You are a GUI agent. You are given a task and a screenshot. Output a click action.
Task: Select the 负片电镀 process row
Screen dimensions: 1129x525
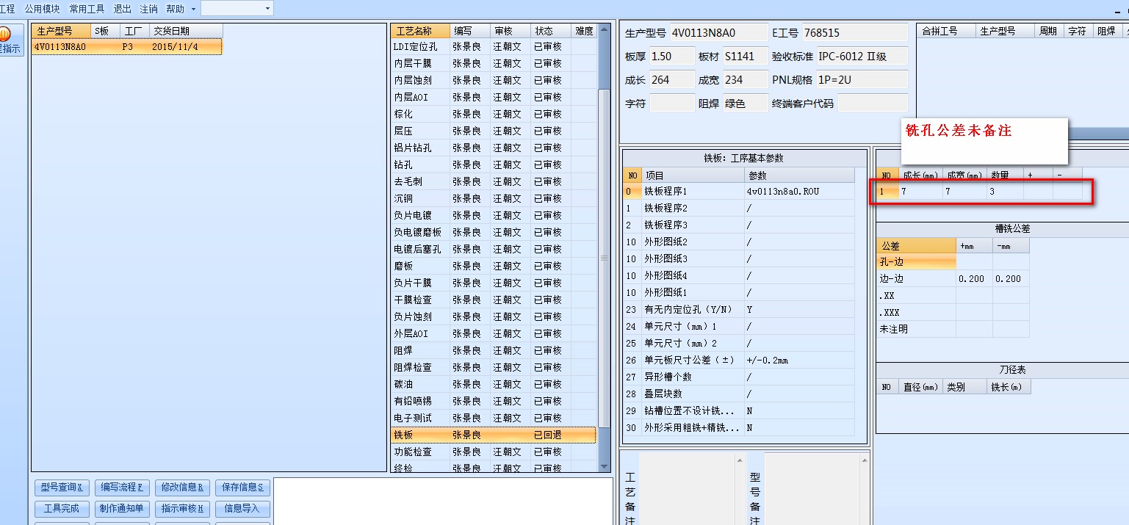click(x=494, y=215)
